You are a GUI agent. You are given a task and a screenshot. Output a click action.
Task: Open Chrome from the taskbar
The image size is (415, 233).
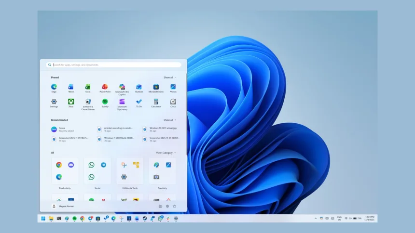[x=83, y=219]
